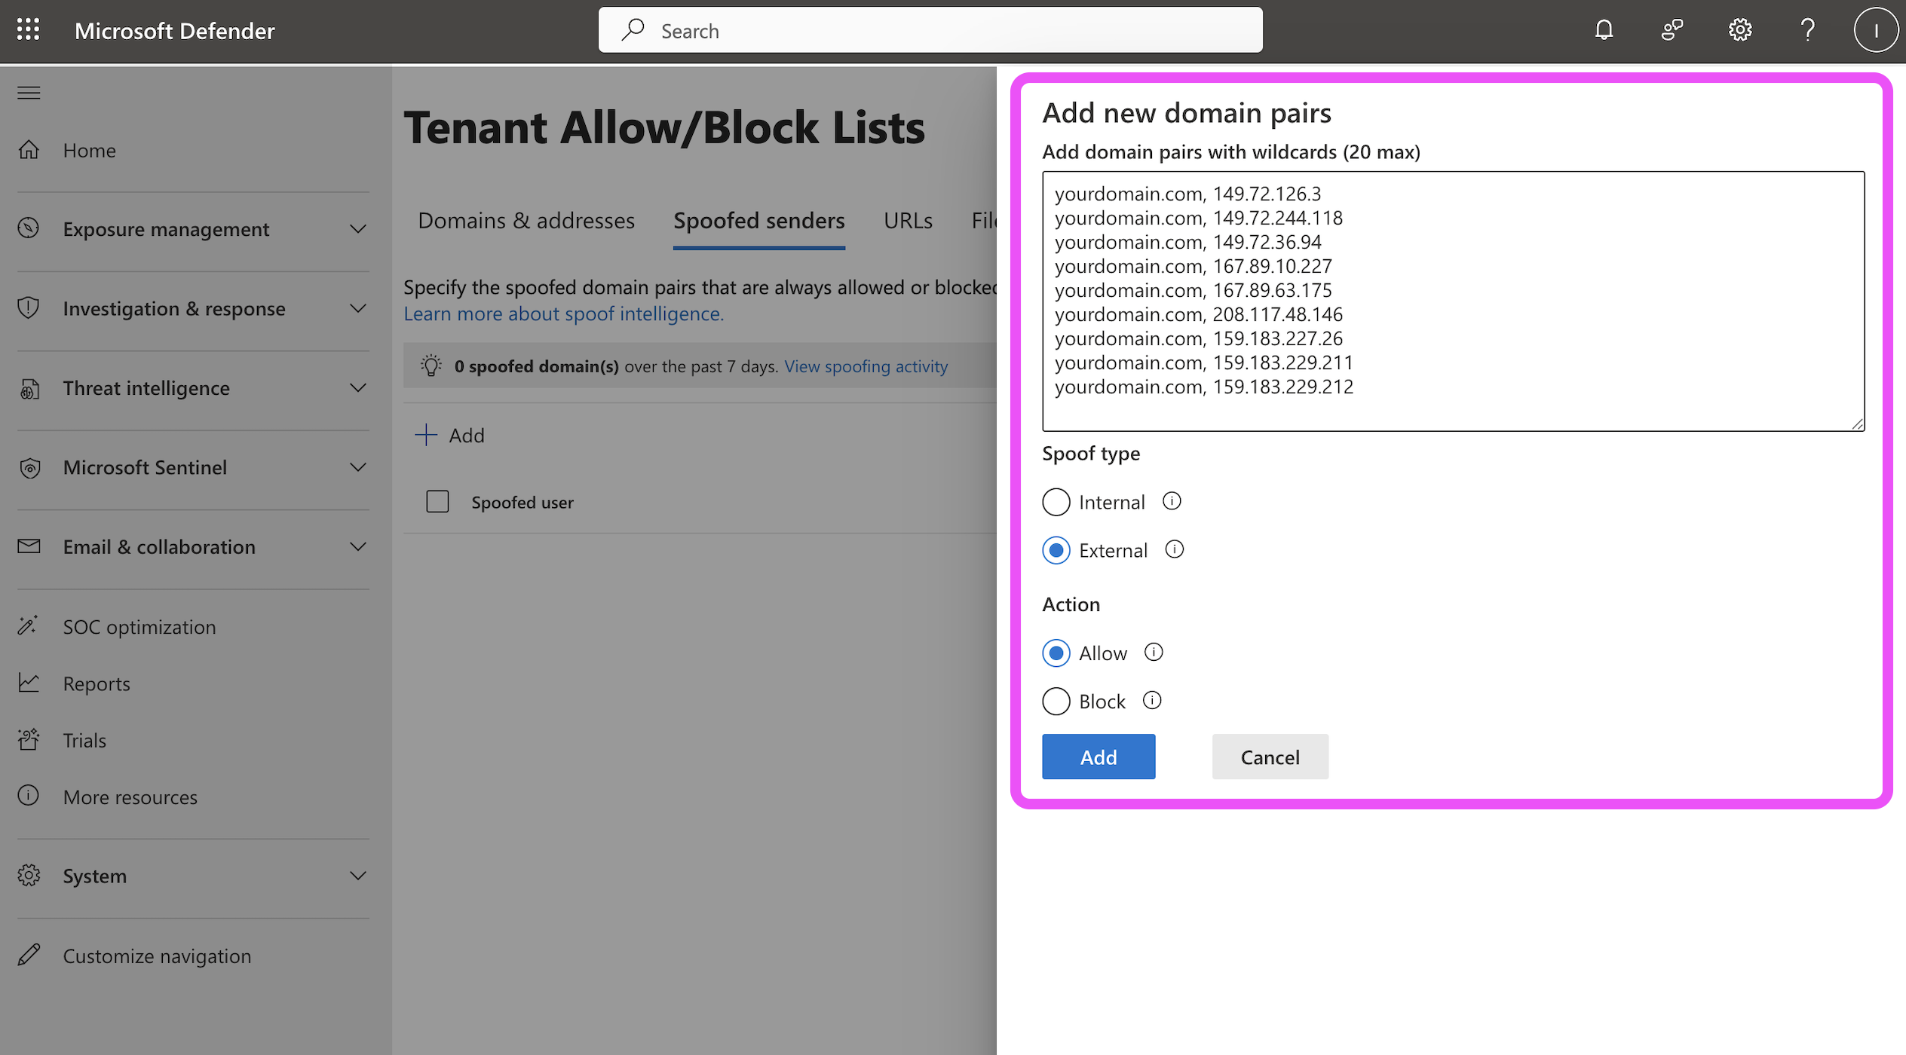Image resolution: width=1906 pixels, height=1055 pixels.
Task: Click the Microsoft Defender title
Action: pos(174,31)
